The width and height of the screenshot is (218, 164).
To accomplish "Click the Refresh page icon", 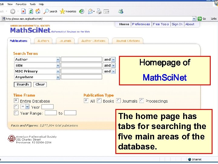I will [x=31, y=11].
